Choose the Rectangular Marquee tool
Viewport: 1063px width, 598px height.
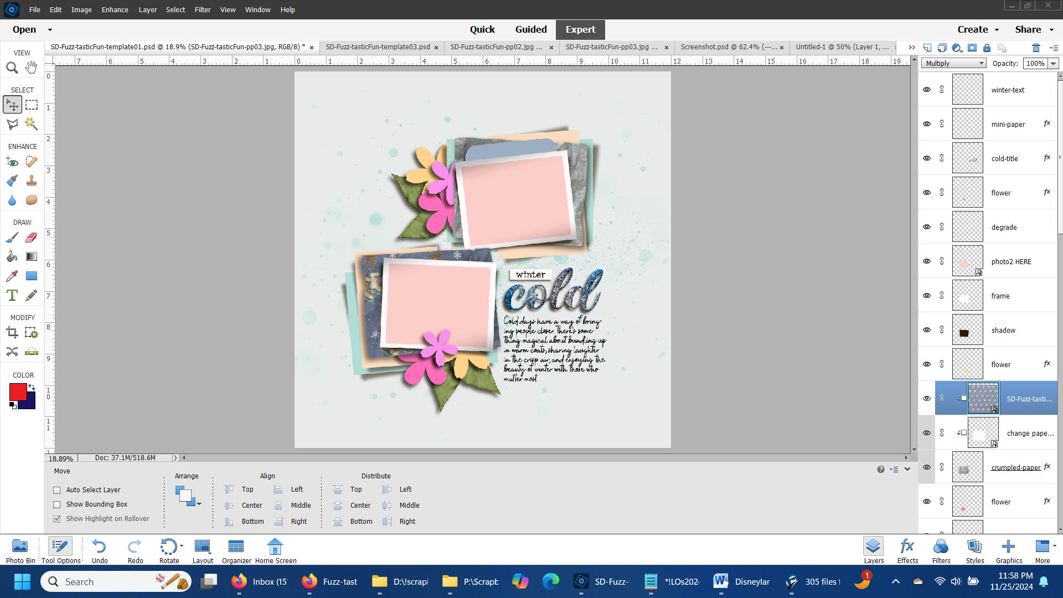(x=32, y=105)
